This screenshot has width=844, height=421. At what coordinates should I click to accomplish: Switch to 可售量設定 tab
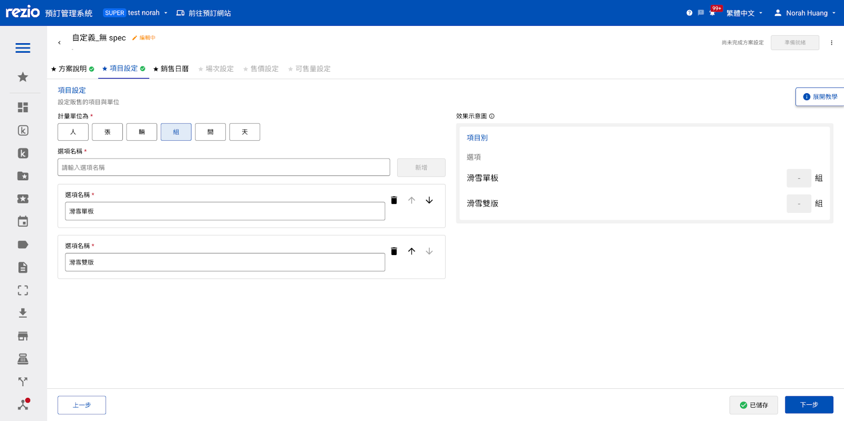point(309,68)
